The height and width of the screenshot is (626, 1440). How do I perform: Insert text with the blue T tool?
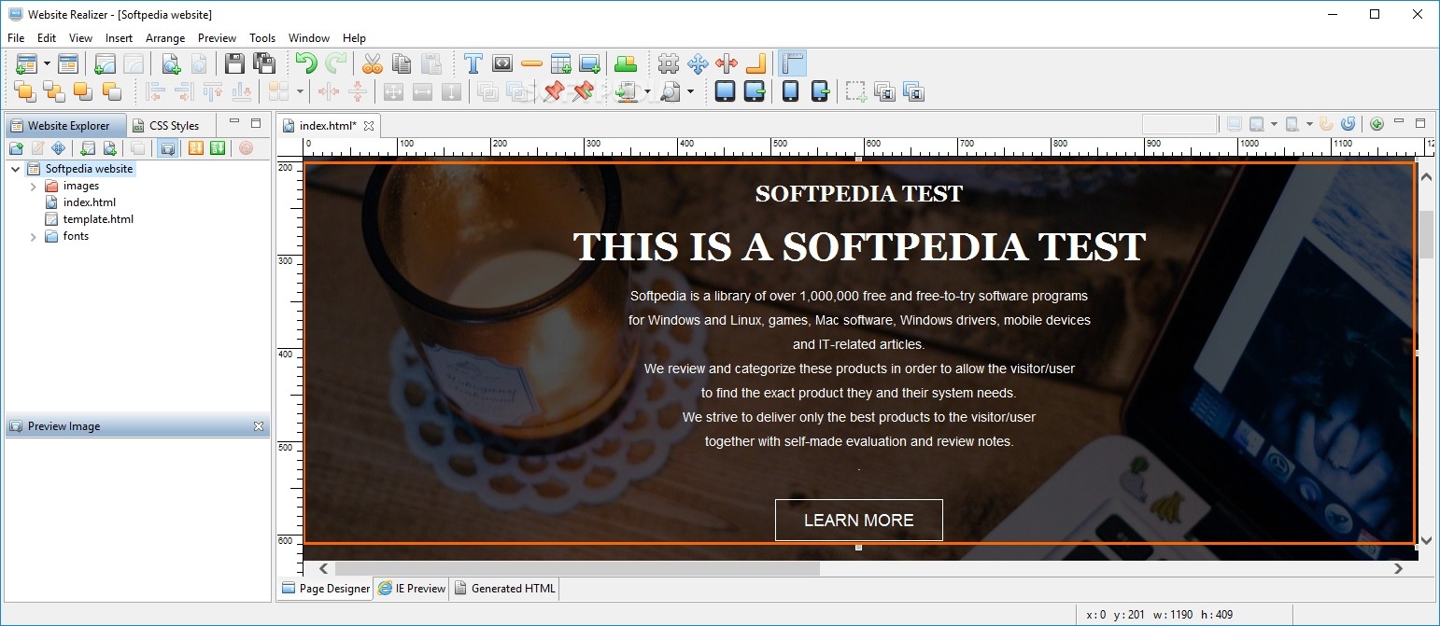click(473, 63)
